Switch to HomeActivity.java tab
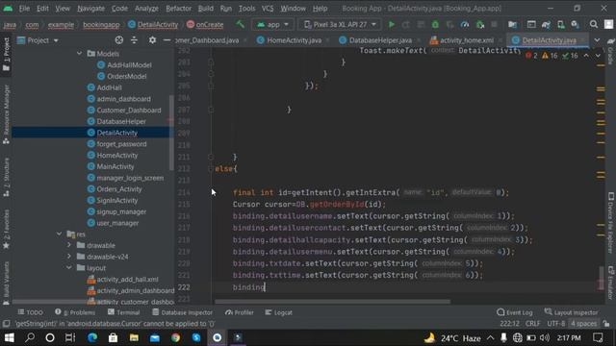Viewport: 616px width, 346px height. 294,40
